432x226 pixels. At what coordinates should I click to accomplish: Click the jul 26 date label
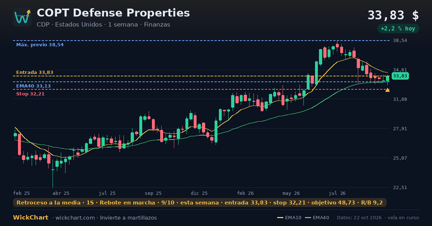point(337,193)
